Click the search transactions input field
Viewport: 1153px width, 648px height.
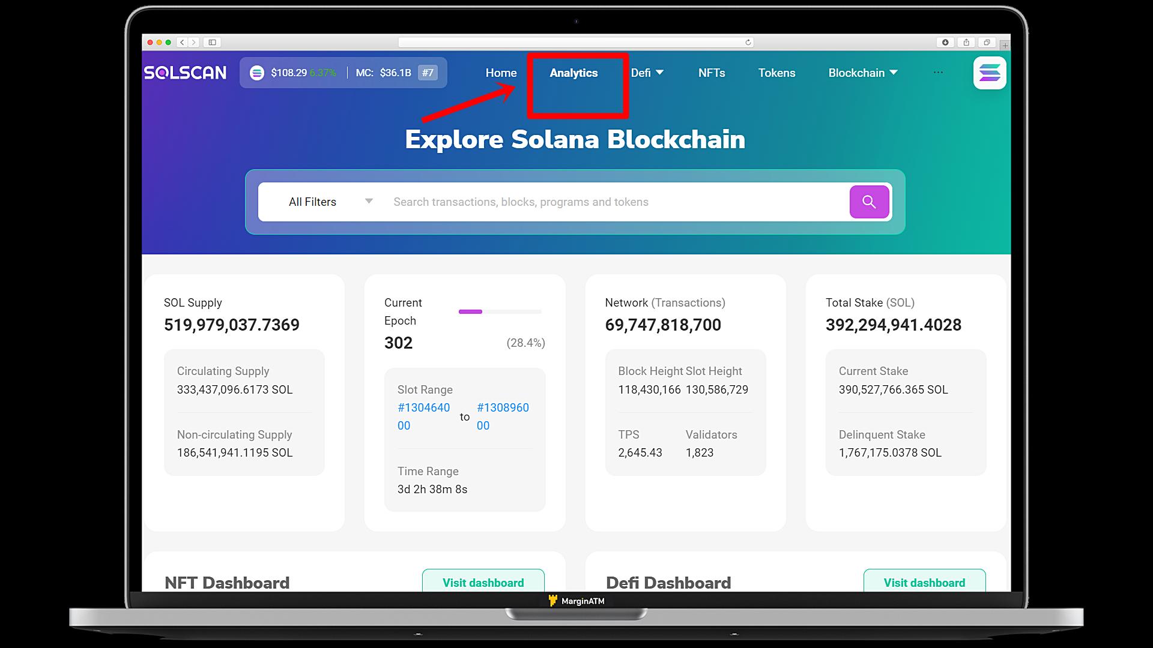pyautogui.click(x=616, y=202)
